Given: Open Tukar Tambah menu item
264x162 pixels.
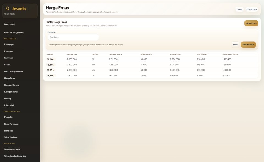Looking at the screenshot, I should coord(10,137).
